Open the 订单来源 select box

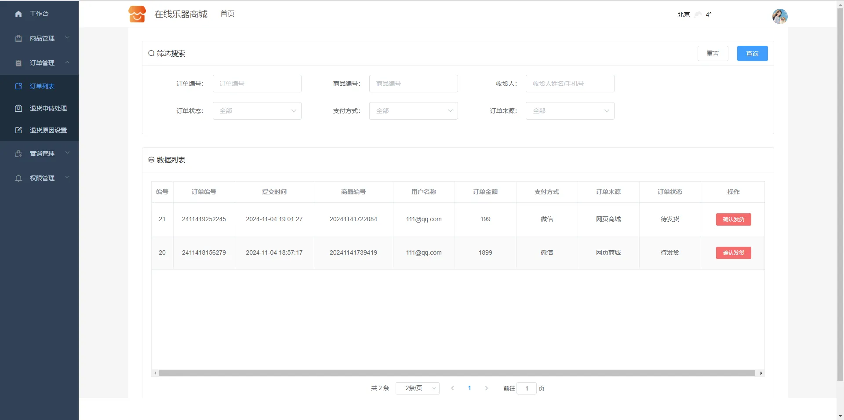570,111
